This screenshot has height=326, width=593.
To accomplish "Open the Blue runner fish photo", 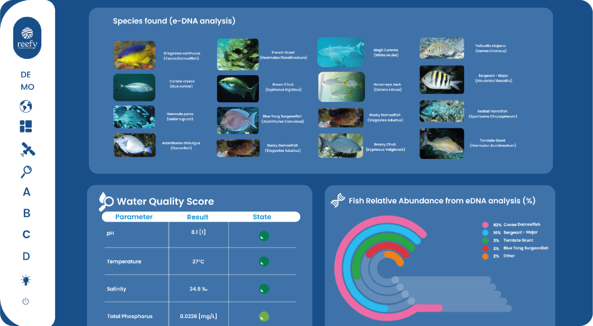I will click(x=134, y=87).
